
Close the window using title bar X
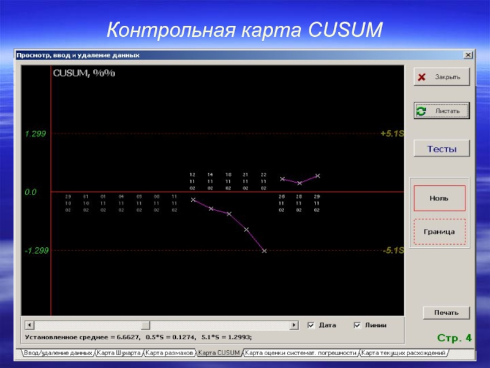click(x=468, y=55)
